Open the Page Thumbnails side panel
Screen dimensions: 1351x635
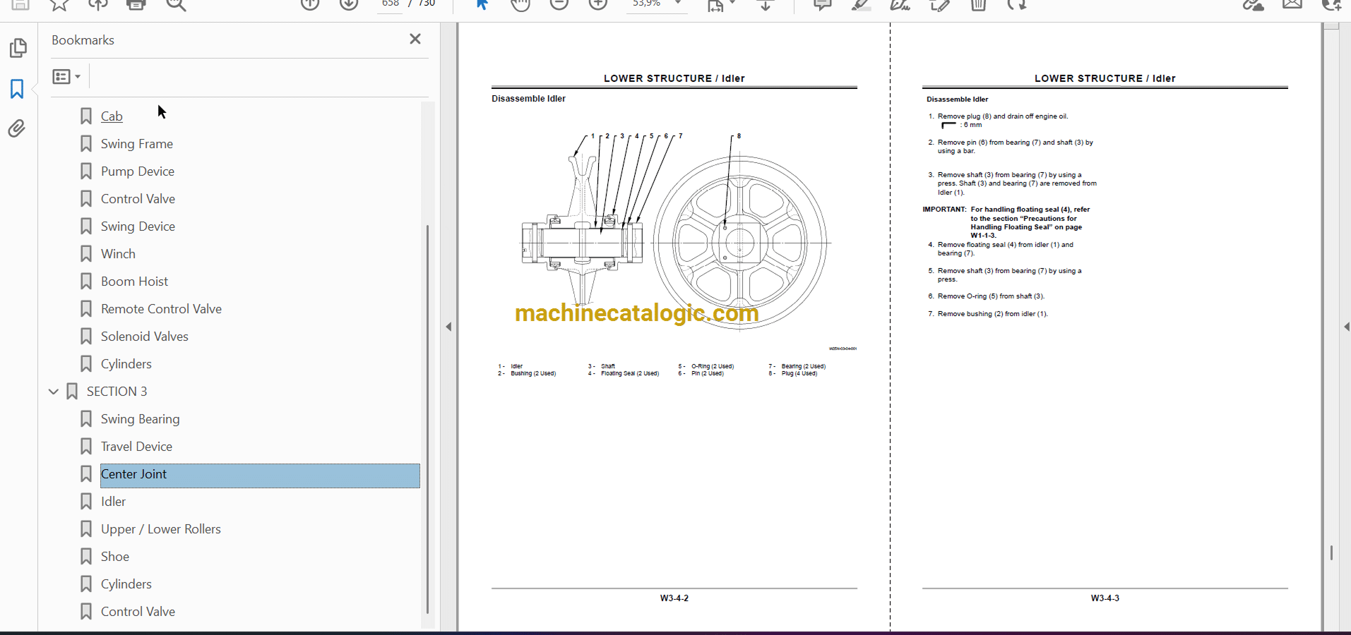tap(18, 48)
